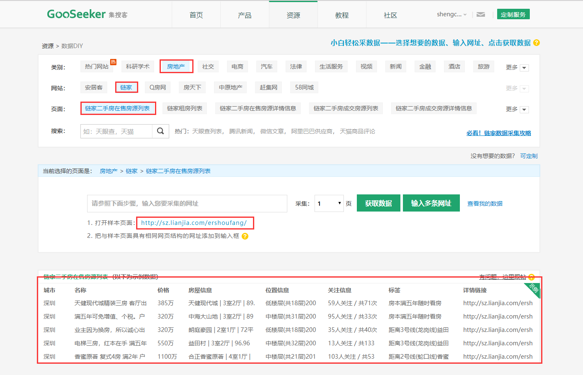The height and width of the screenshot is (375, 583).
Task: Pick the 链家二手房在售房源详情信息 page
Action: 258,108
